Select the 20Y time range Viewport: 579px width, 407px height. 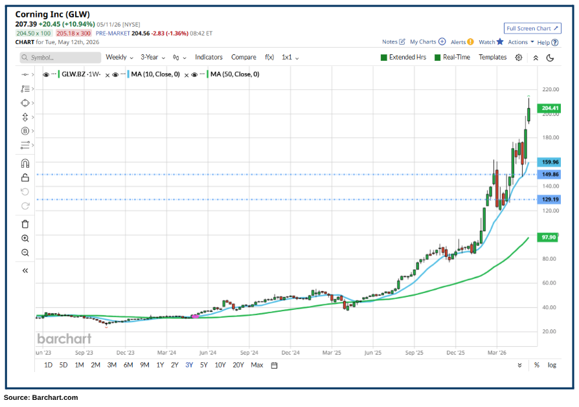point(238,365)
